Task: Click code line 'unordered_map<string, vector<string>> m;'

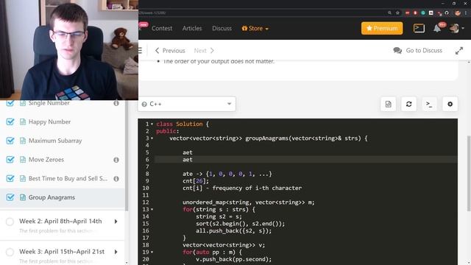Action: point(249,202)
